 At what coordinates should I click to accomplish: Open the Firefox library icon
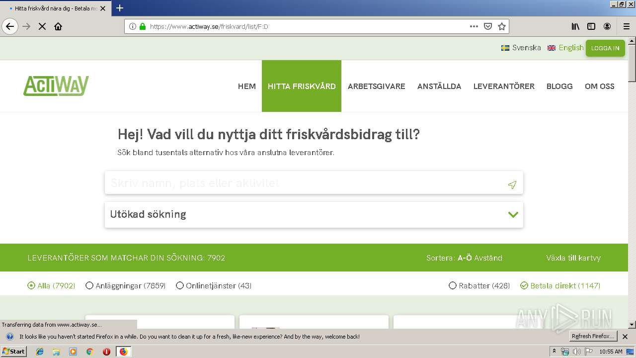pos(575,26)
